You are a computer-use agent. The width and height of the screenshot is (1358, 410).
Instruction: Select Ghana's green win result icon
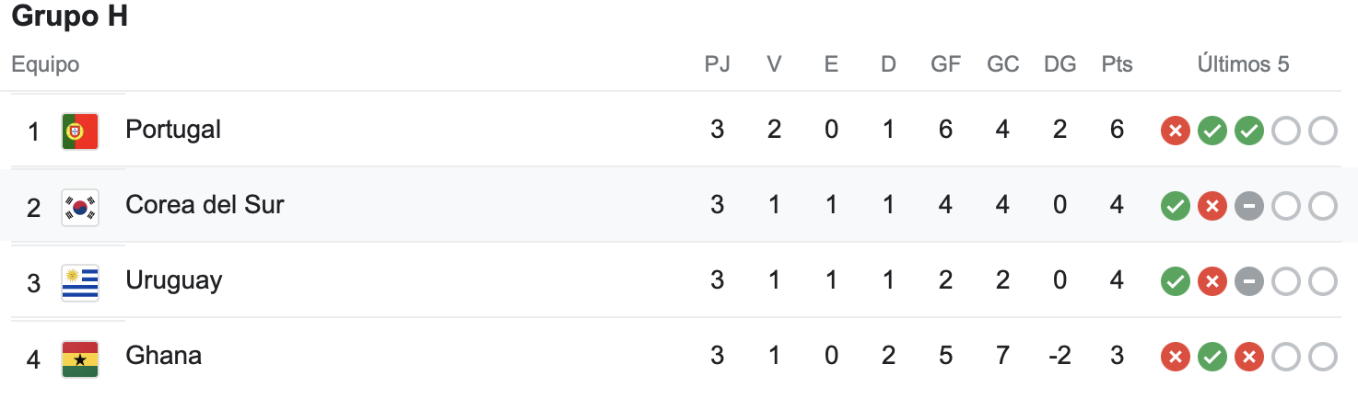click(x=1212, y=358)
